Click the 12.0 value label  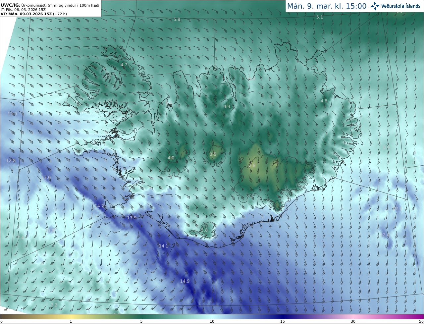pyautogui.click(x=12, y=114)
